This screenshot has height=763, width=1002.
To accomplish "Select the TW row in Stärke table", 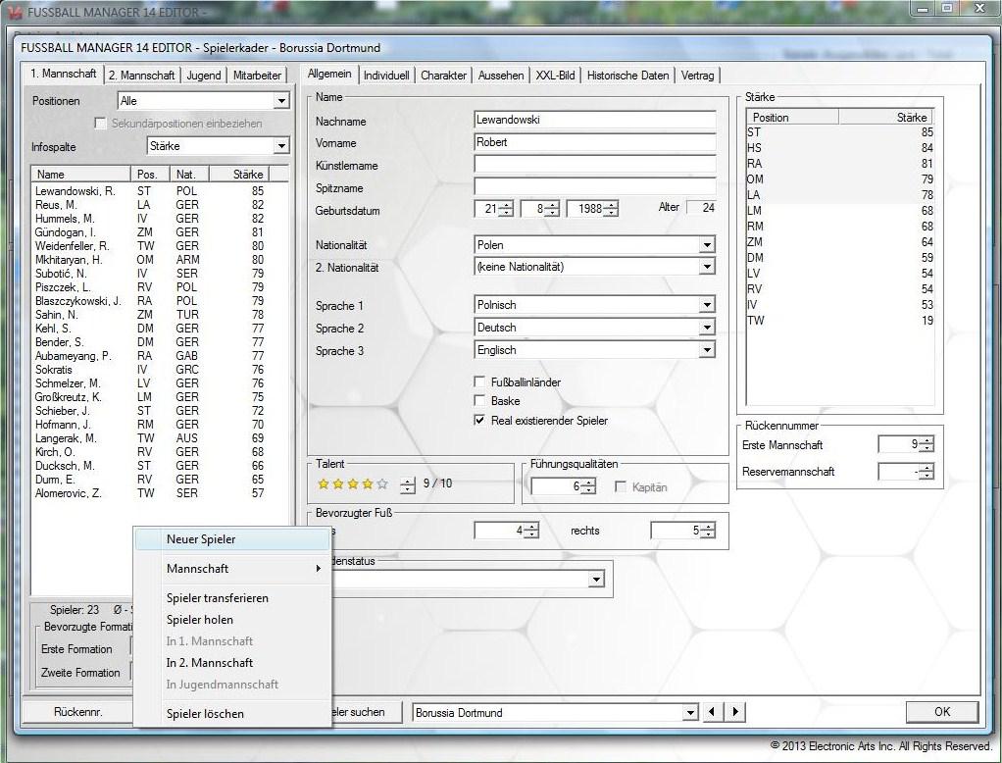I will 840,320.
